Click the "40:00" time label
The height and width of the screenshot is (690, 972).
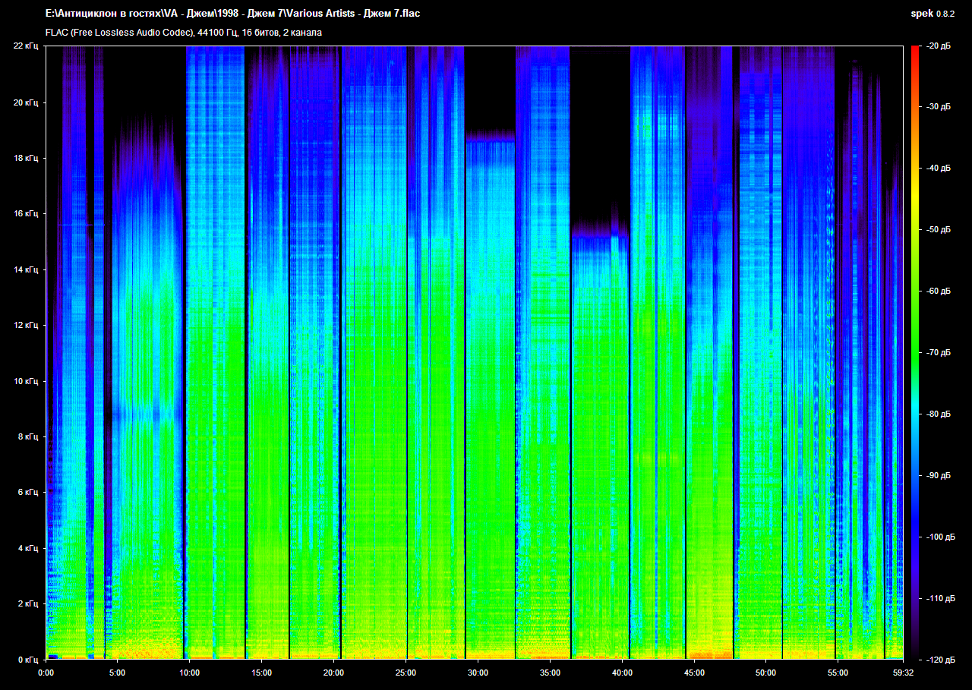pos(622,673)
